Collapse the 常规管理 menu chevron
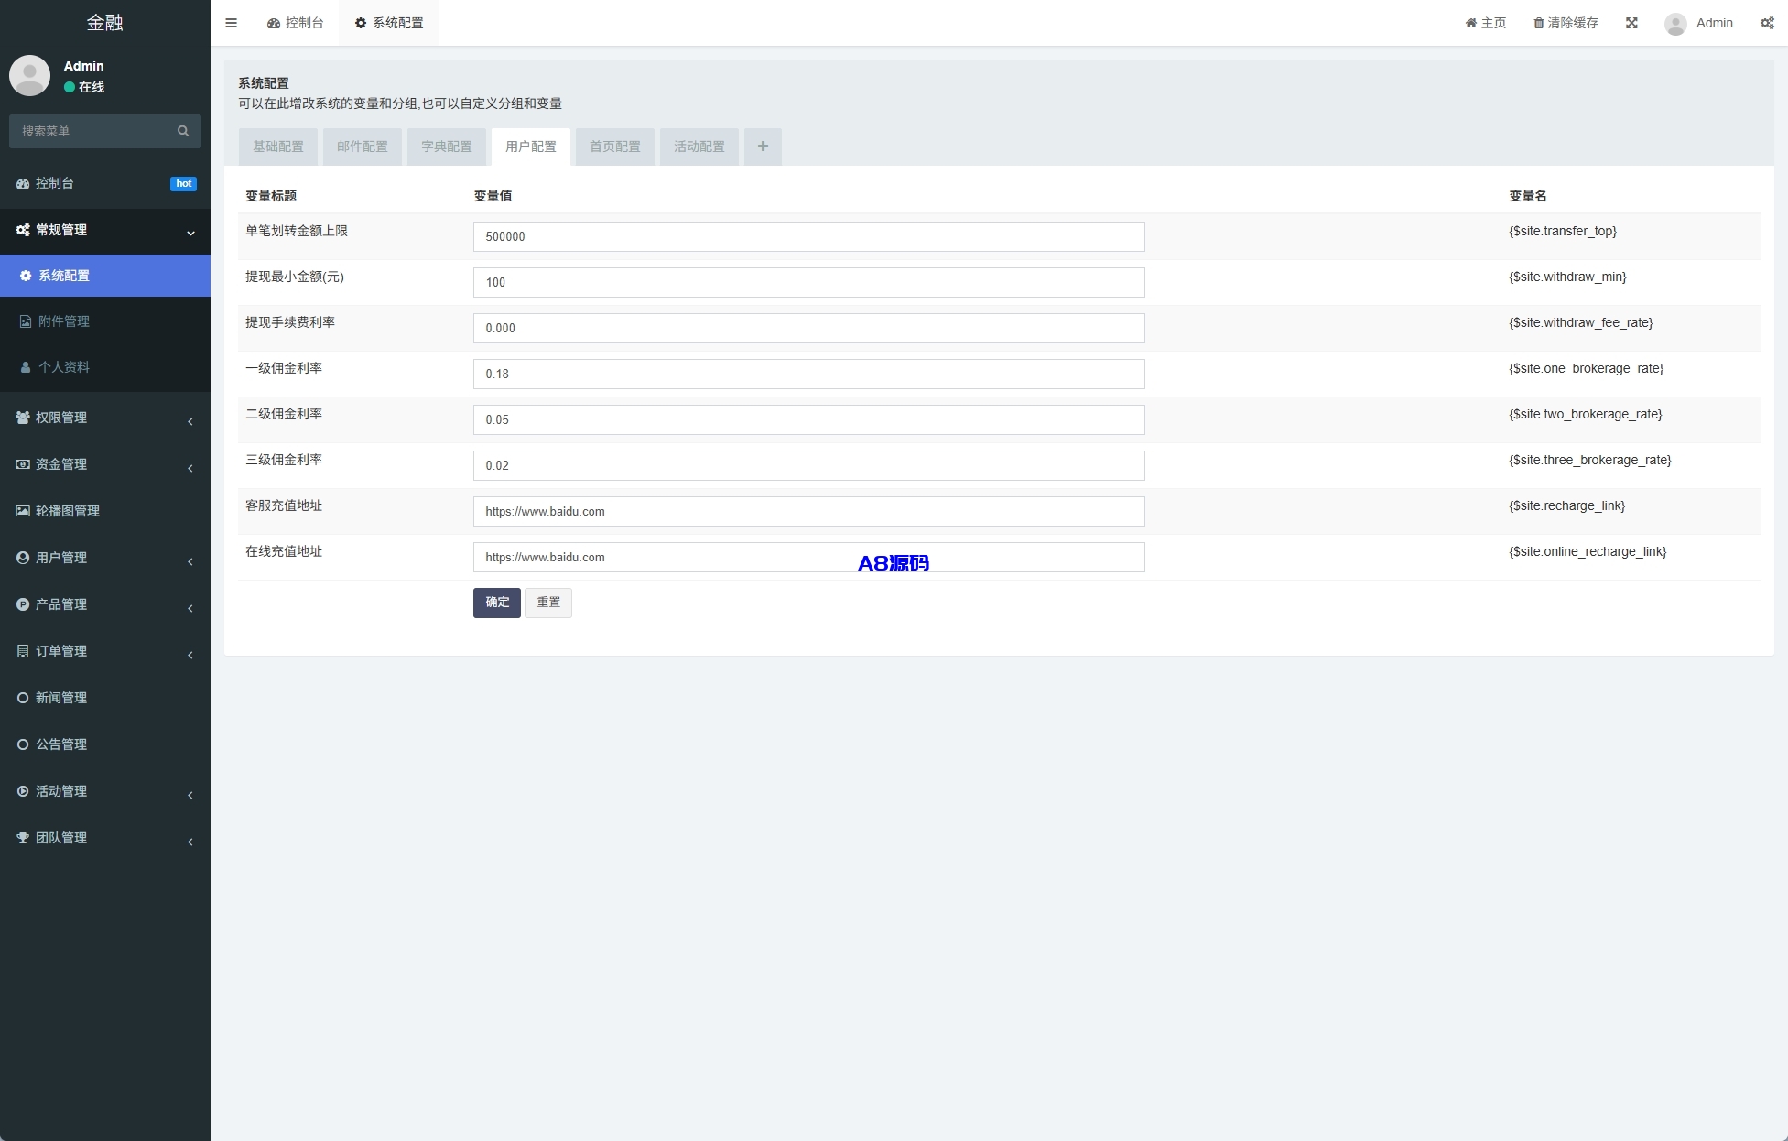Image resolution: width=1788 pixels, height=1141 pixels. [x=190, y=233]
